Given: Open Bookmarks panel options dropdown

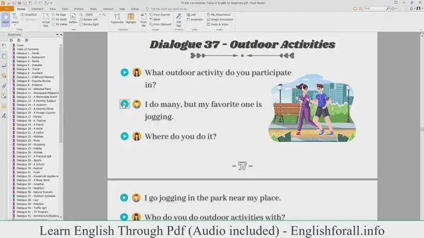Looking at the screenshot, I should point(57,34).
